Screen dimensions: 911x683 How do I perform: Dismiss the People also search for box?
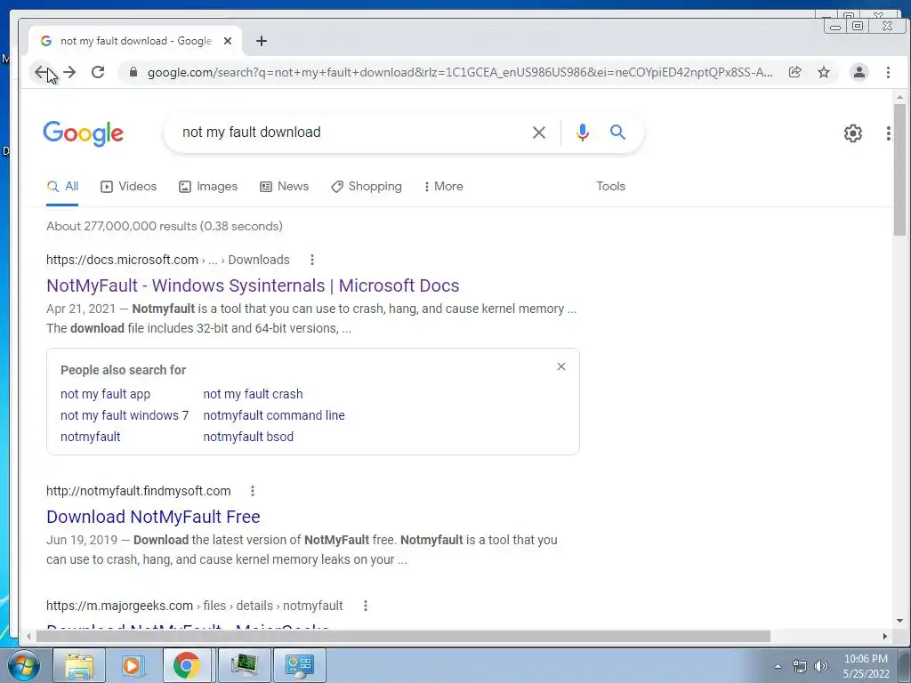[560, 366]
